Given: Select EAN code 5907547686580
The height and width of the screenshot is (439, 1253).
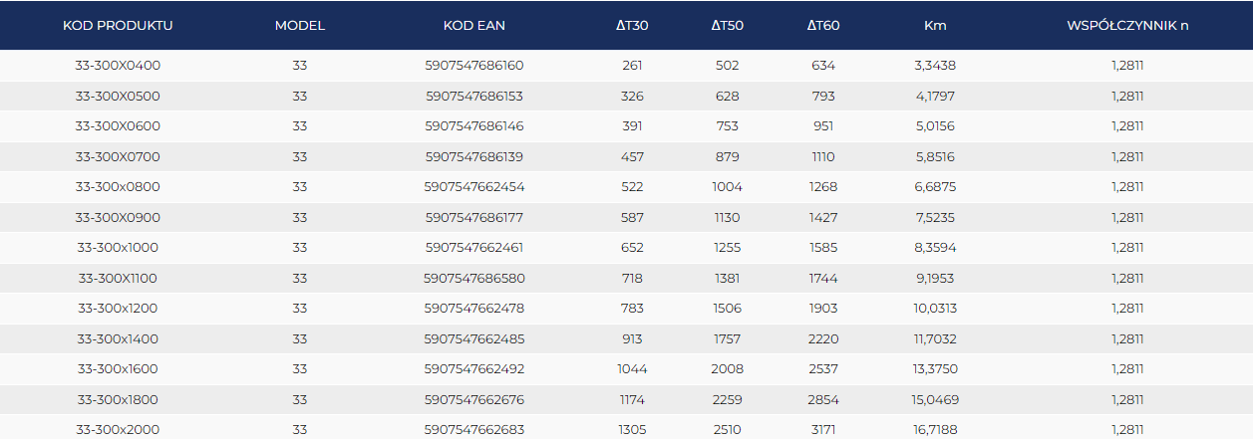Looking at the screenshot, I should pyautogui.click(x=473, y=278).
